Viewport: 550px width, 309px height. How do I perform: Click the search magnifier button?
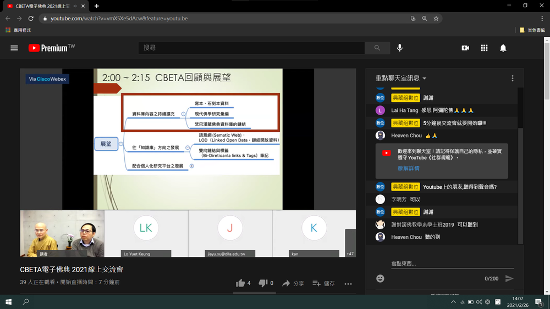coord(377,48)
